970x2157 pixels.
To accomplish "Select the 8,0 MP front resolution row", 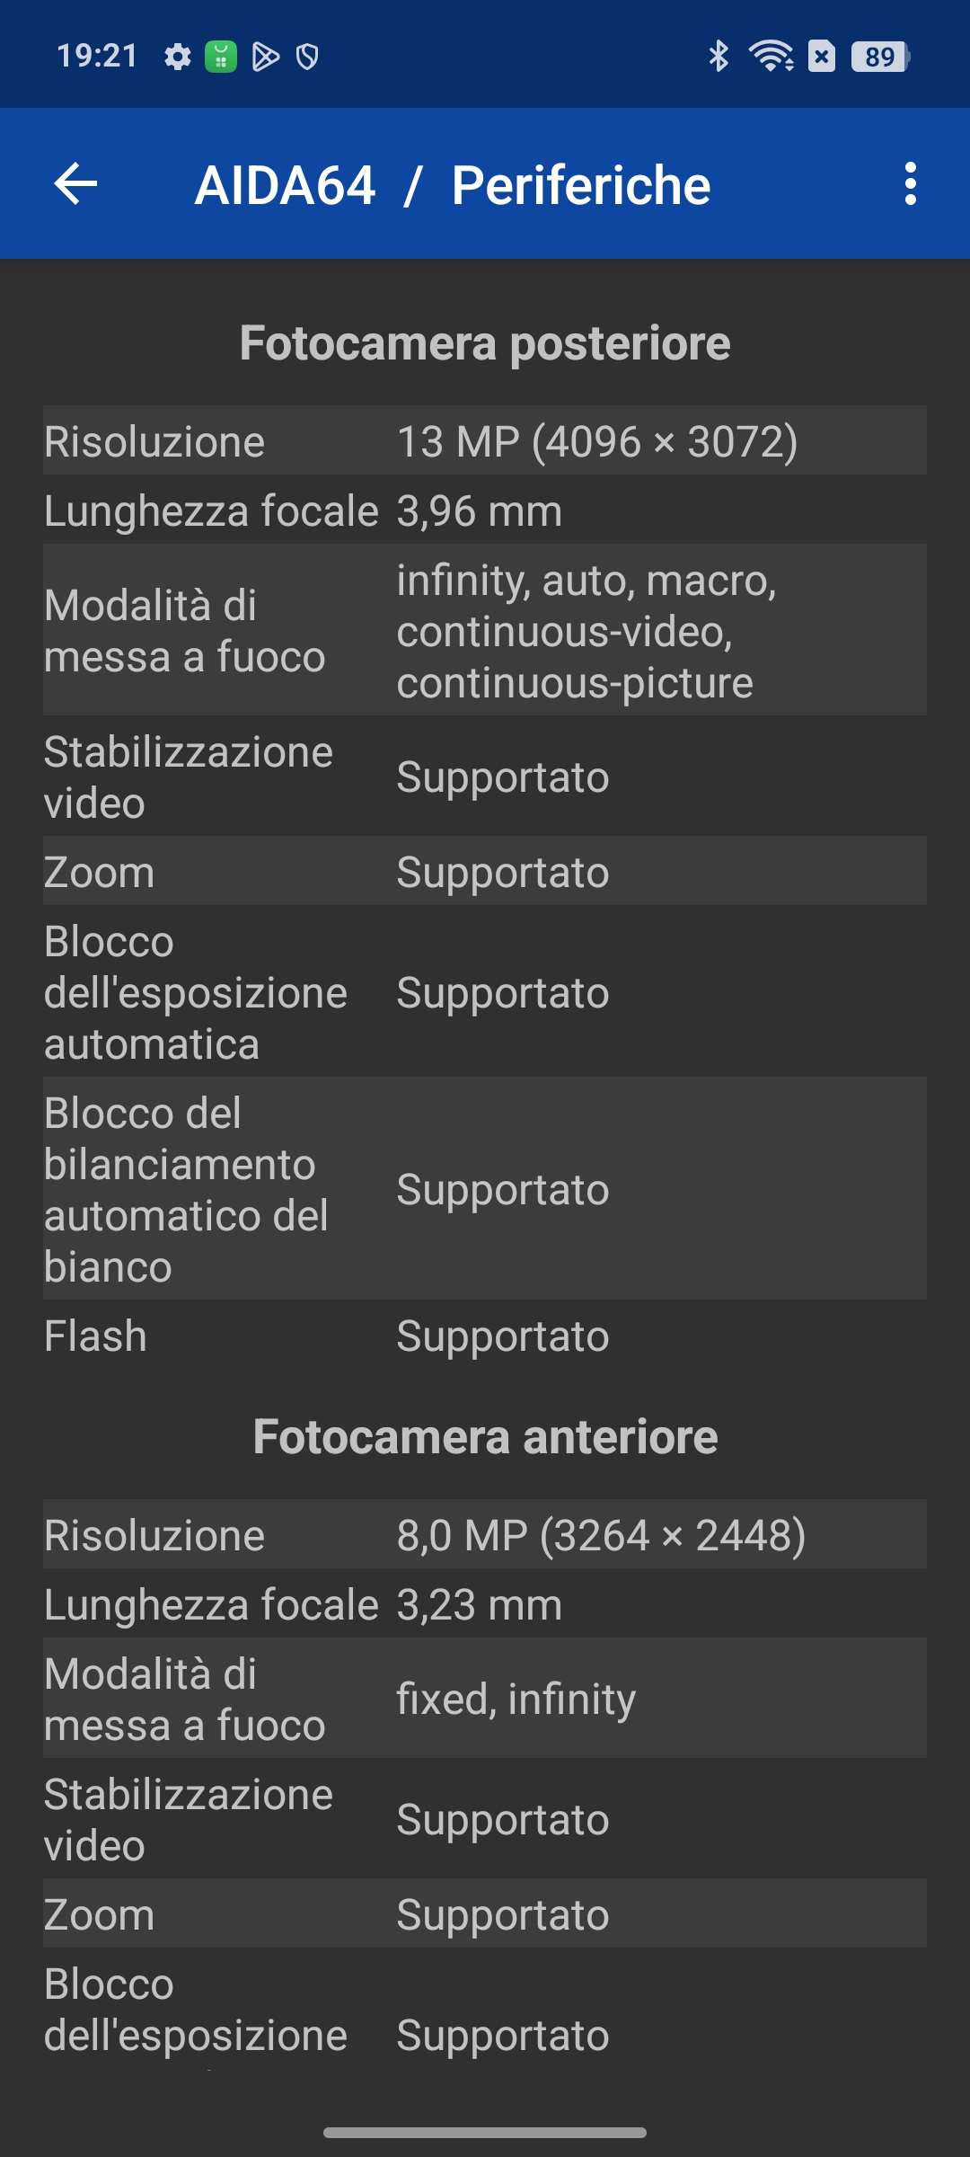I will coord(485,1534).
